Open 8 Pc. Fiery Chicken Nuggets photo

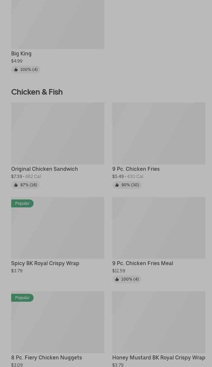(58, 325)
